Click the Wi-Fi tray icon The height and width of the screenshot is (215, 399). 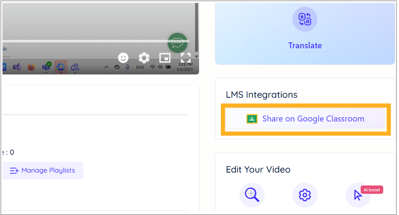[152, 67]
